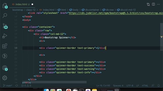Change end of line sequence LF
The width and height of the screenshot is (163, 91).
click(x=138, y=86)
